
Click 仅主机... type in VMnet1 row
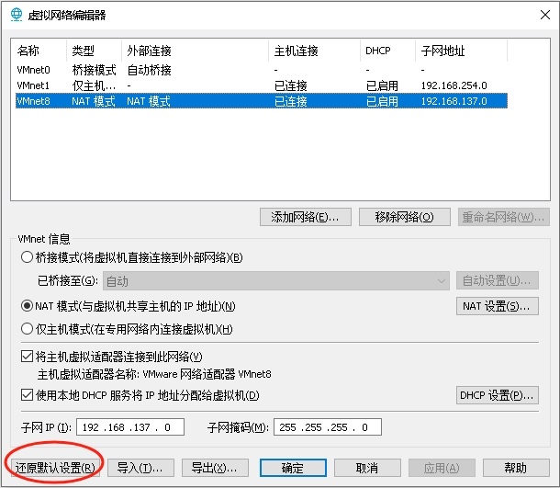pyautogui.click(x=94, y=85)
